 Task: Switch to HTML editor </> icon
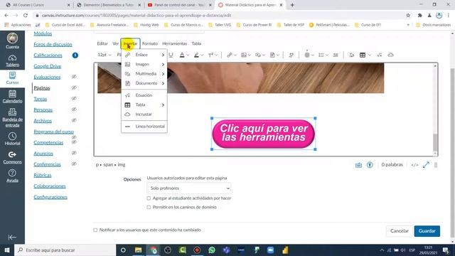click(414, 165)
